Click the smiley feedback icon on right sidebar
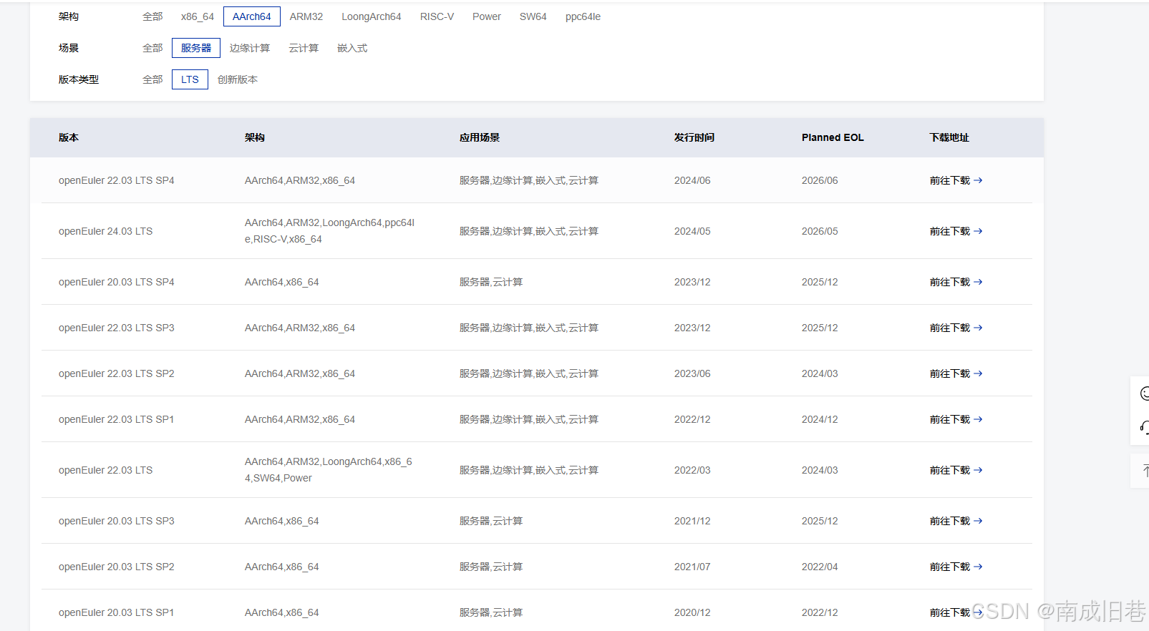1149x631 pixels. point(1144,393)
